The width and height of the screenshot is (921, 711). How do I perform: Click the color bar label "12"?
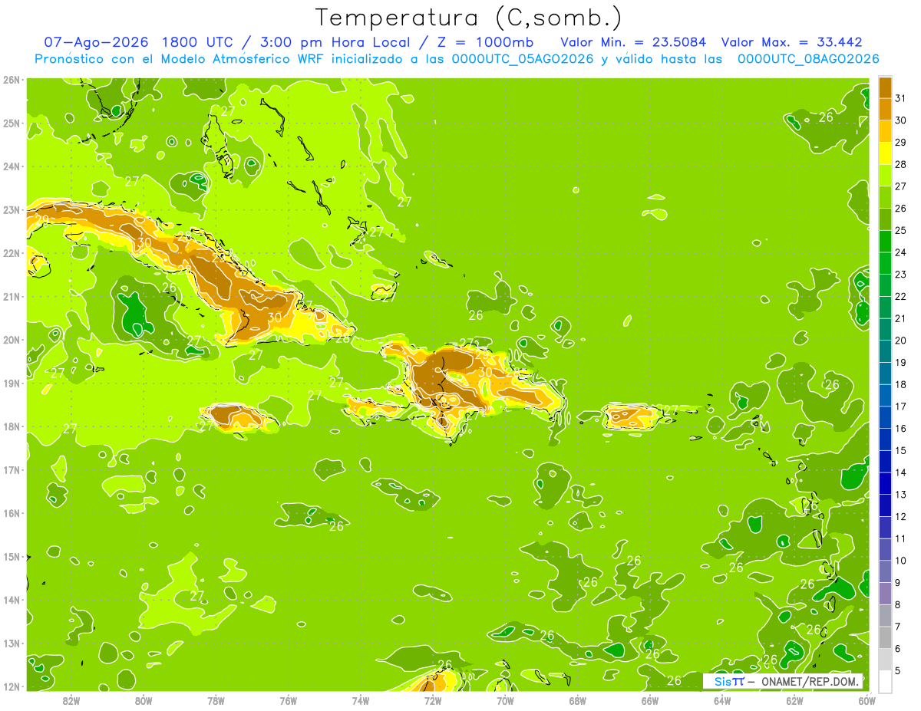coord(900,516)
